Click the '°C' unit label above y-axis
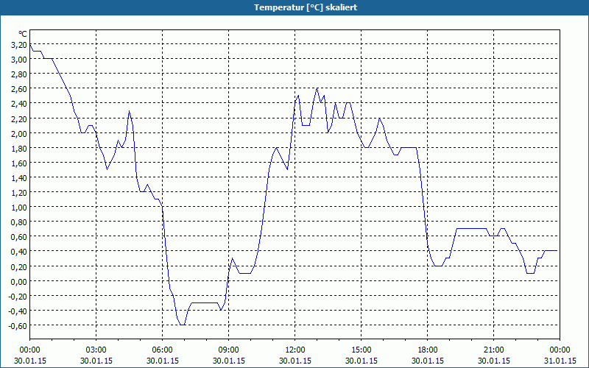Viewport: 589px width, 368px height. click(23, 35)
